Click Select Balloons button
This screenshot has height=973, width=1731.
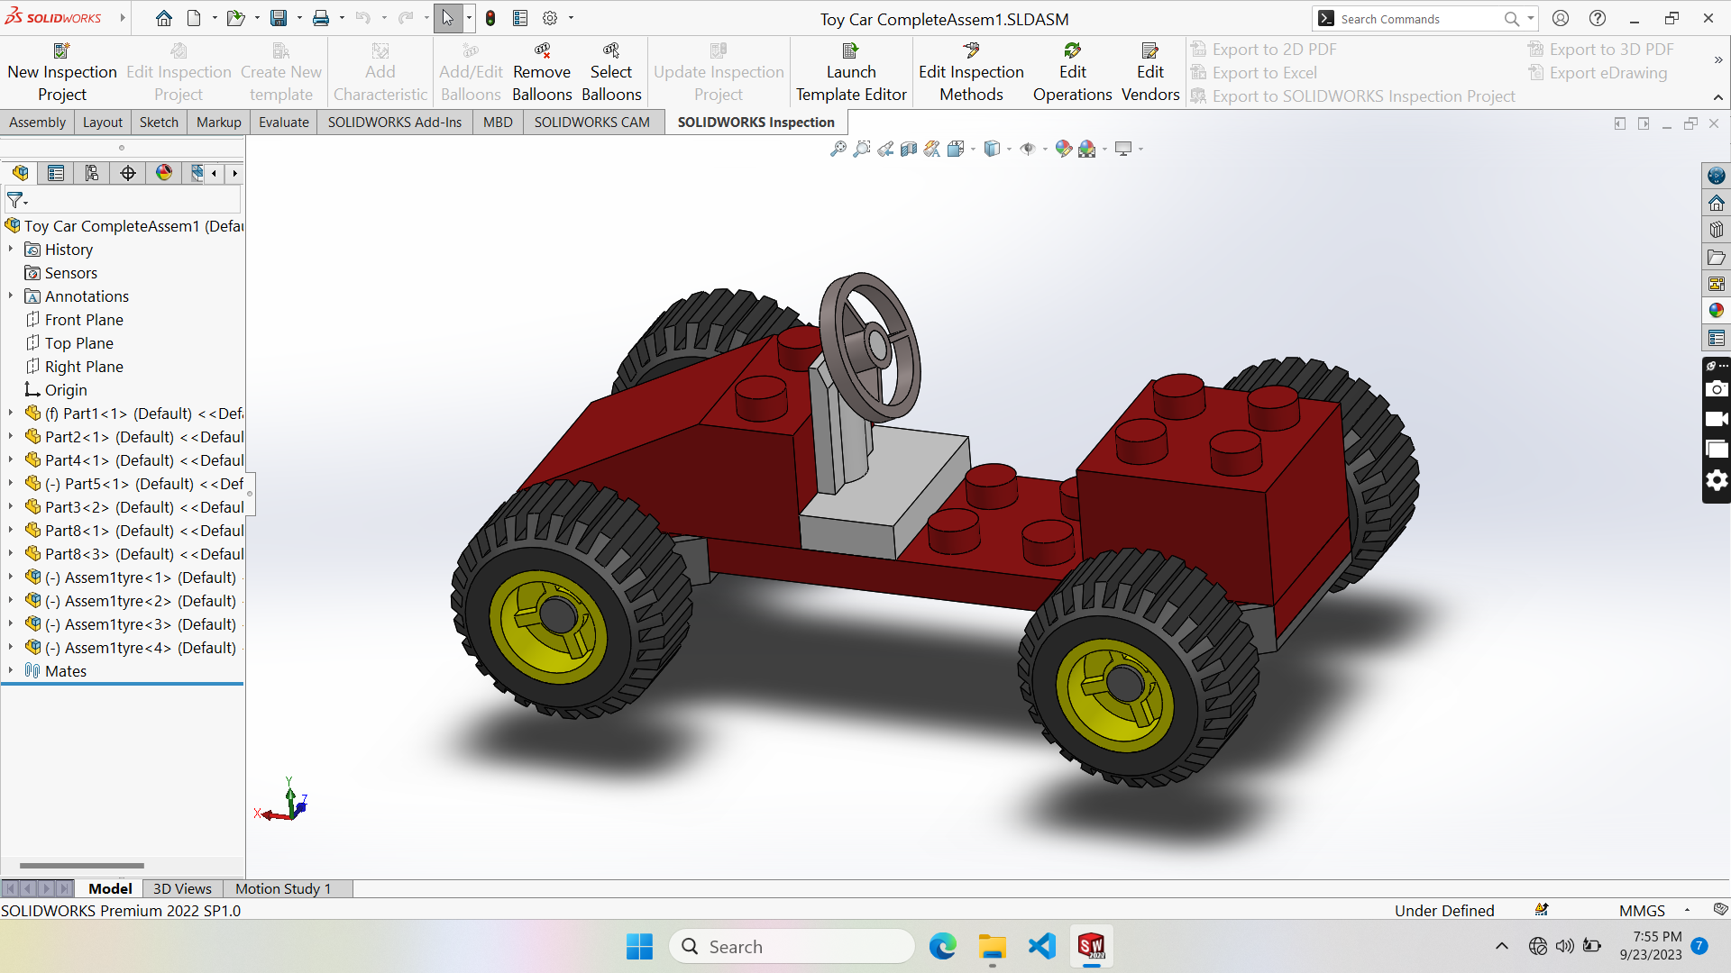611,72
